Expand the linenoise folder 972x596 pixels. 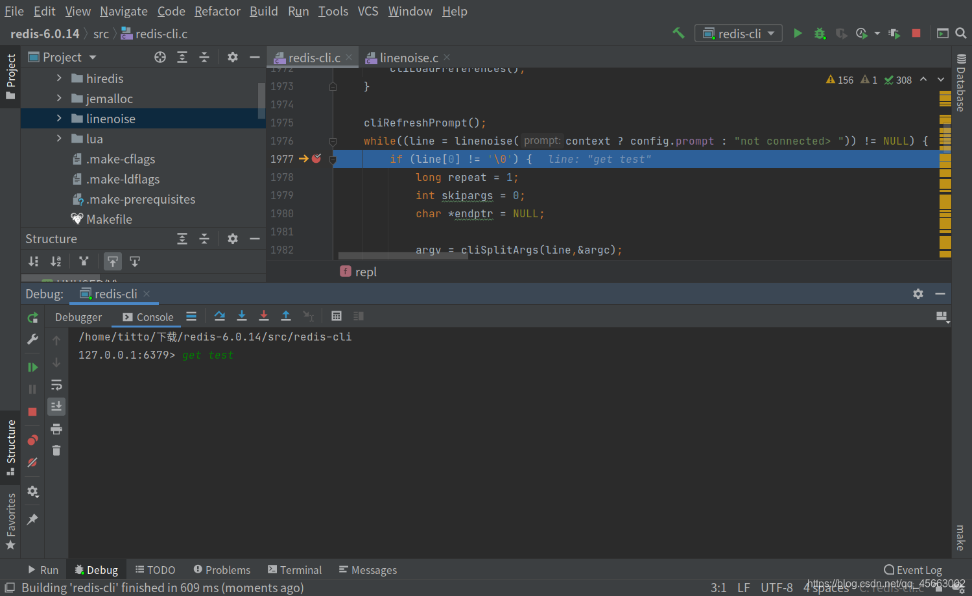click(x=59, y=119)
